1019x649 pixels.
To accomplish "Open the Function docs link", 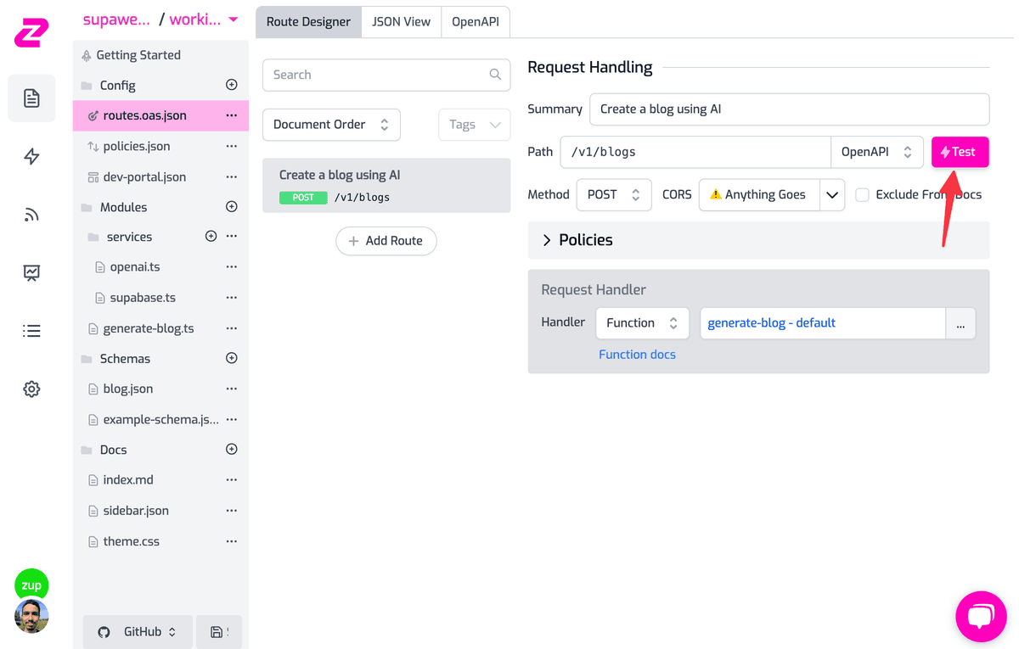I will 637,355.
